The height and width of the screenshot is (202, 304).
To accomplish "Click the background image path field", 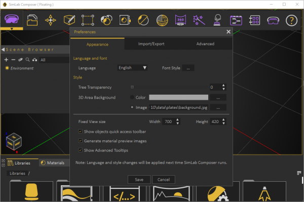I will tap(178, 107).
